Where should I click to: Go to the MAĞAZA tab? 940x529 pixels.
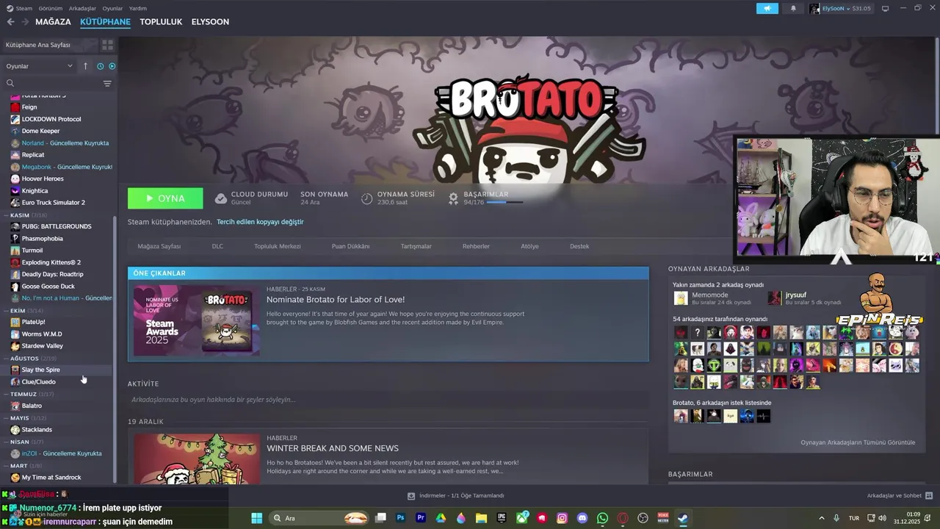[53, 22]
